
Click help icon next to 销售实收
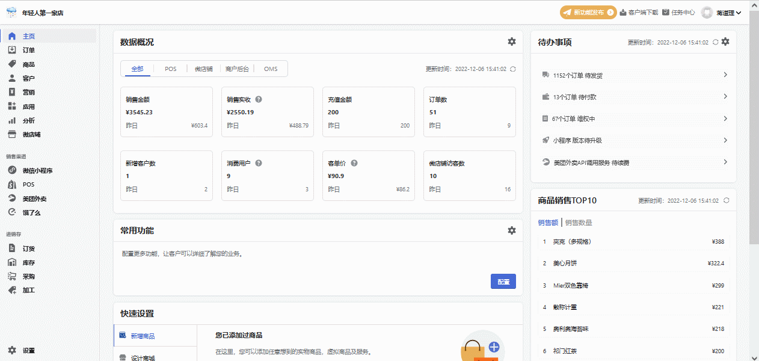[x=259, y=99]
